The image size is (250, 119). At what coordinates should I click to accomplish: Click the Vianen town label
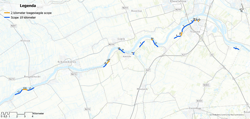[x=195, y=32]
